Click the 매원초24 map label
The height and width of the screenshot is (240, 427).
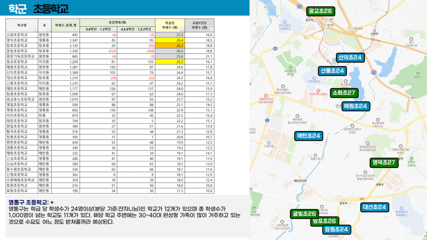point(355,106)
